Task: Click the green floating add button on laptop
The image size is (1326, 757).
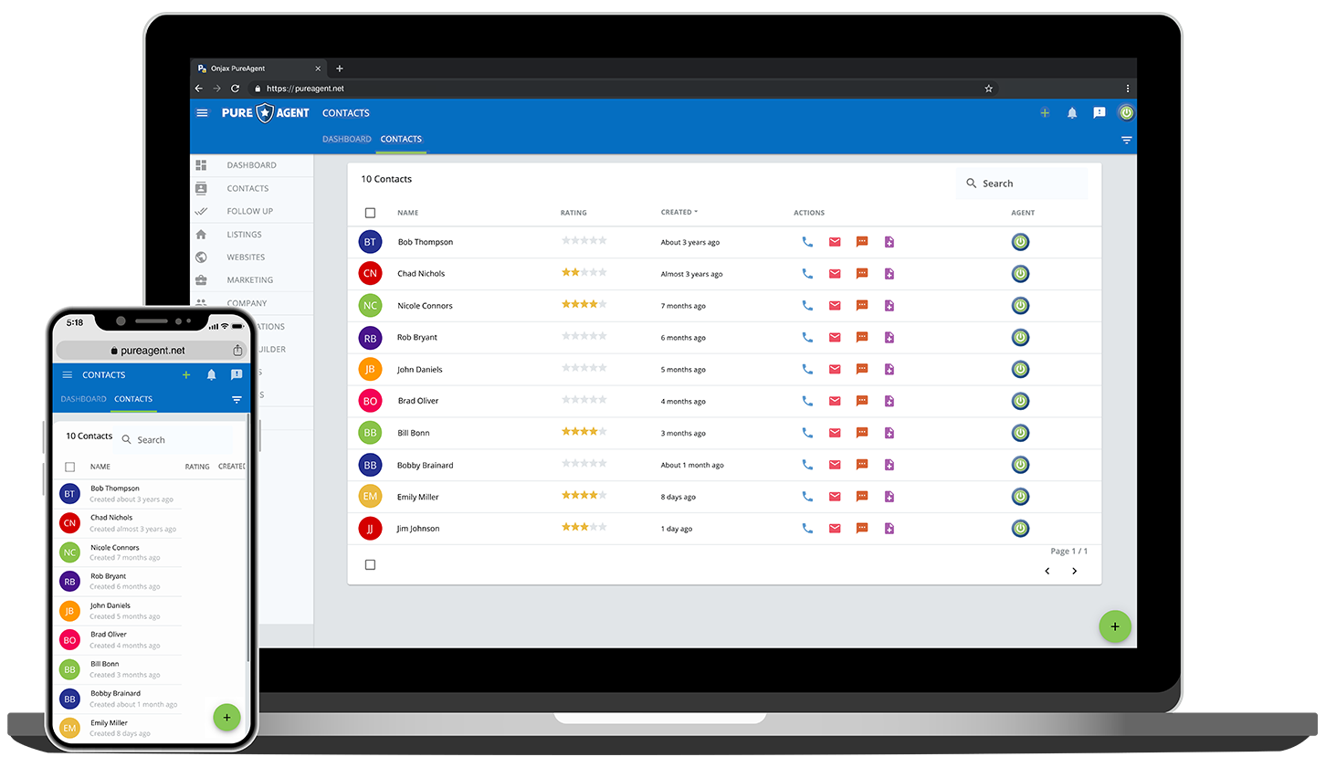Action: (x=1114, y=626)
